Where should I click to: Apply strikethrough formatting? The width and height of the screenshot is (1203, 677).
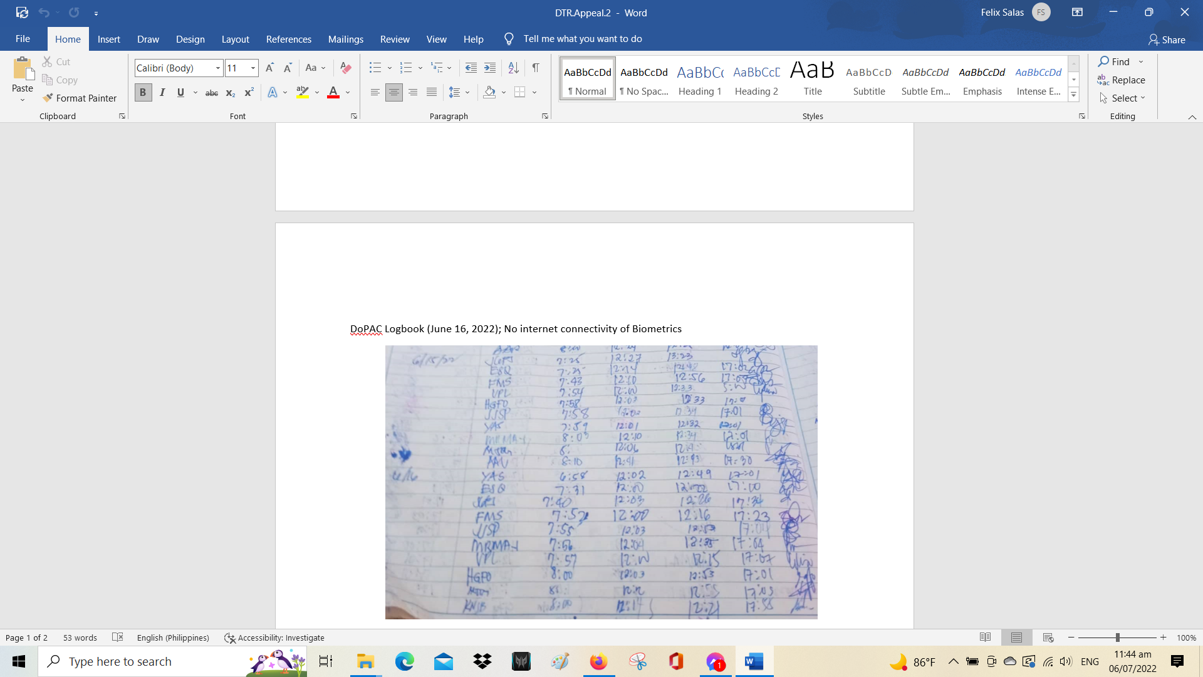(212, 93)
